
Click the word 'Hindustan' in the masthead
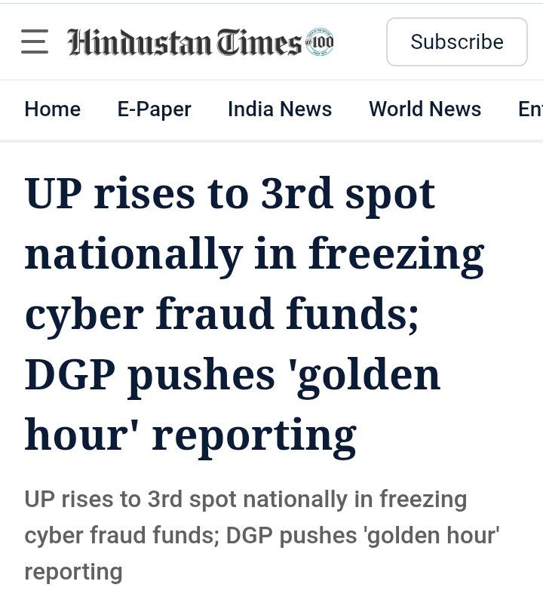click(x=136, y=42)
